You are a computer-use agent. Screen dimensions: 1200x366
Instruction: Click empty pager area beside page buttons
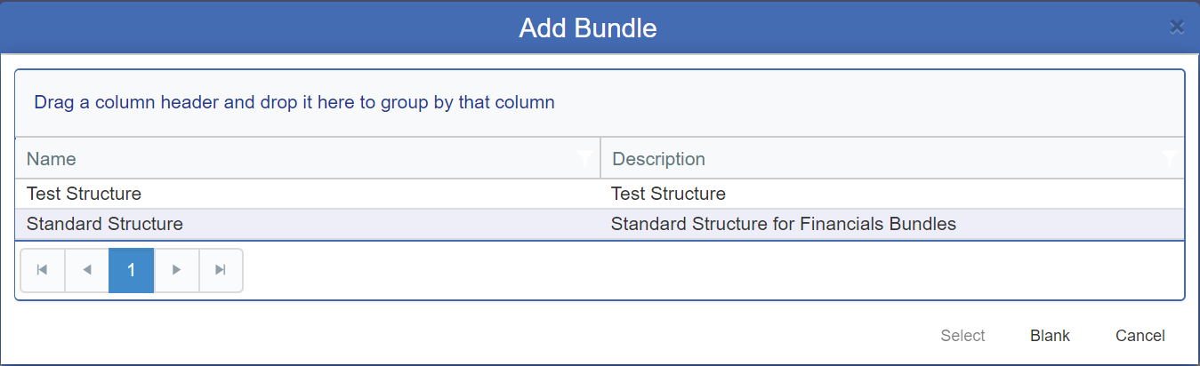tap(712, 270)
